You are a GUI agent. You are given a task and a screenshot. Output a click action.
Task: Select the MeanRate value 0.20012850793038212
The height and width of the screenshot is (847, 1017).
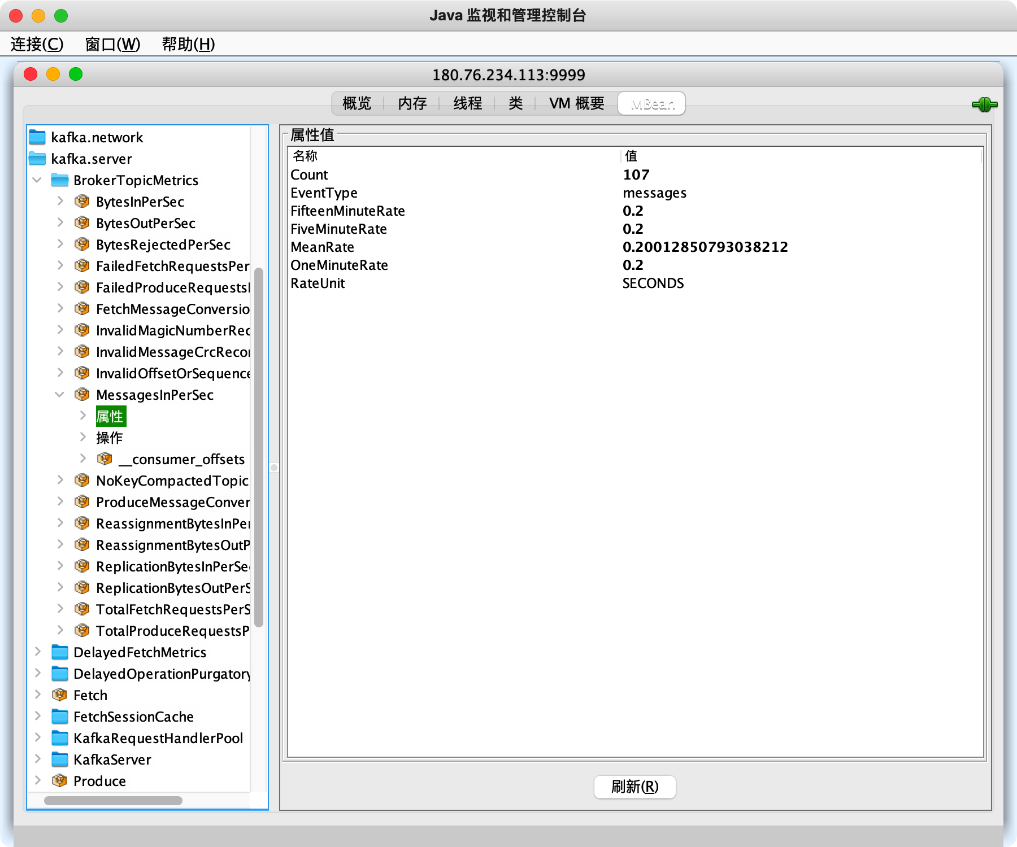[x=705, y=247]
